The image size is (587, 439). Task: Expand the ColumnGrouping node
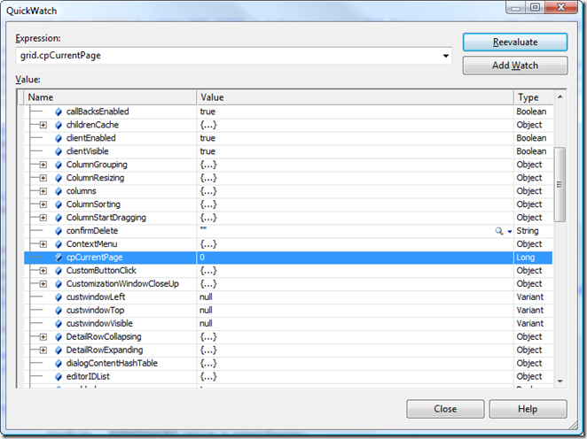(x=43, y=165)
